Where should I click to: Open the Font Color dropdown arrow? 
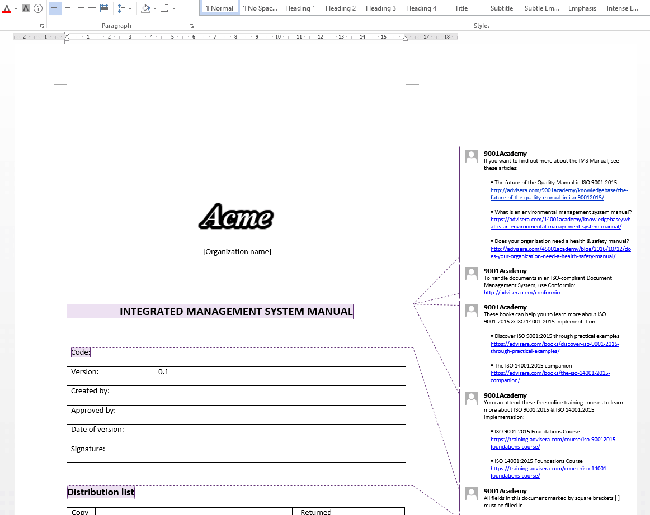coord(15,8)
